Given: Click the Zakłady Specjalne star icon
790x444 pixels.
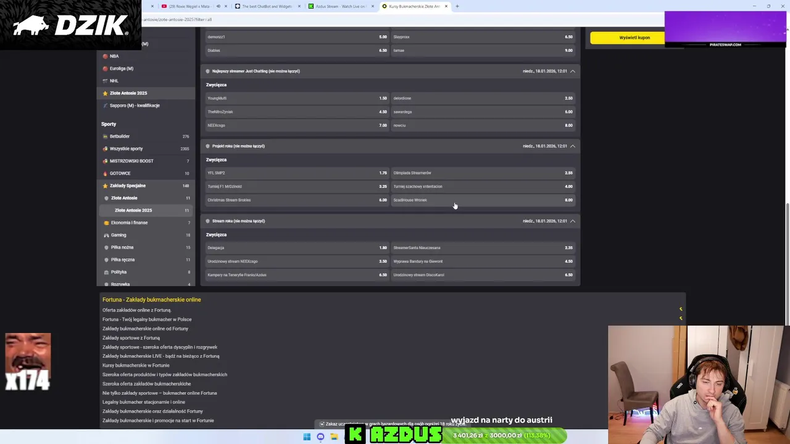Looking at the screenshot, I should (x=106, y=186).
